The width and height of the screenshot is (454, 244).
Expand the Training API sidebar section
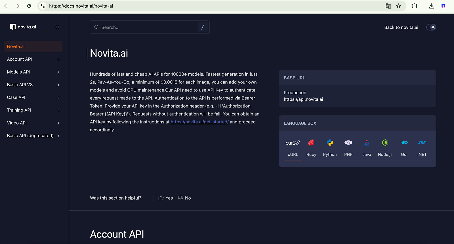pyautogui.click(x=58, y=110)
